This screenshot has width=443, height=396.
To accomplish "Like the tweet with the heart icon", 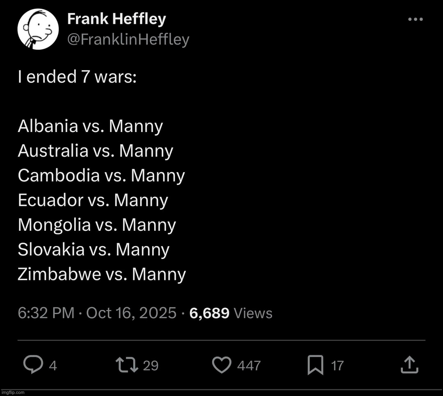I will 222,364.
